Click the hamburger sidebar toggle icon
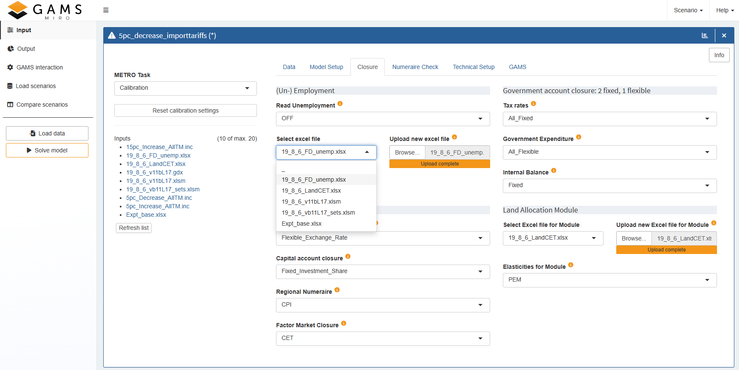Image resolution: width=739 pixels, height=370 pixels. pyautogui.click(x=106, y=10)
